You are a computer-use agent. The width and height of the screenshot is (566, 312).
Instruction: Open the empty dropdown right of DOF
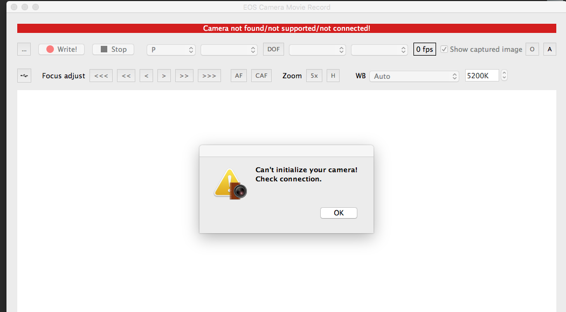click(317, 50)
